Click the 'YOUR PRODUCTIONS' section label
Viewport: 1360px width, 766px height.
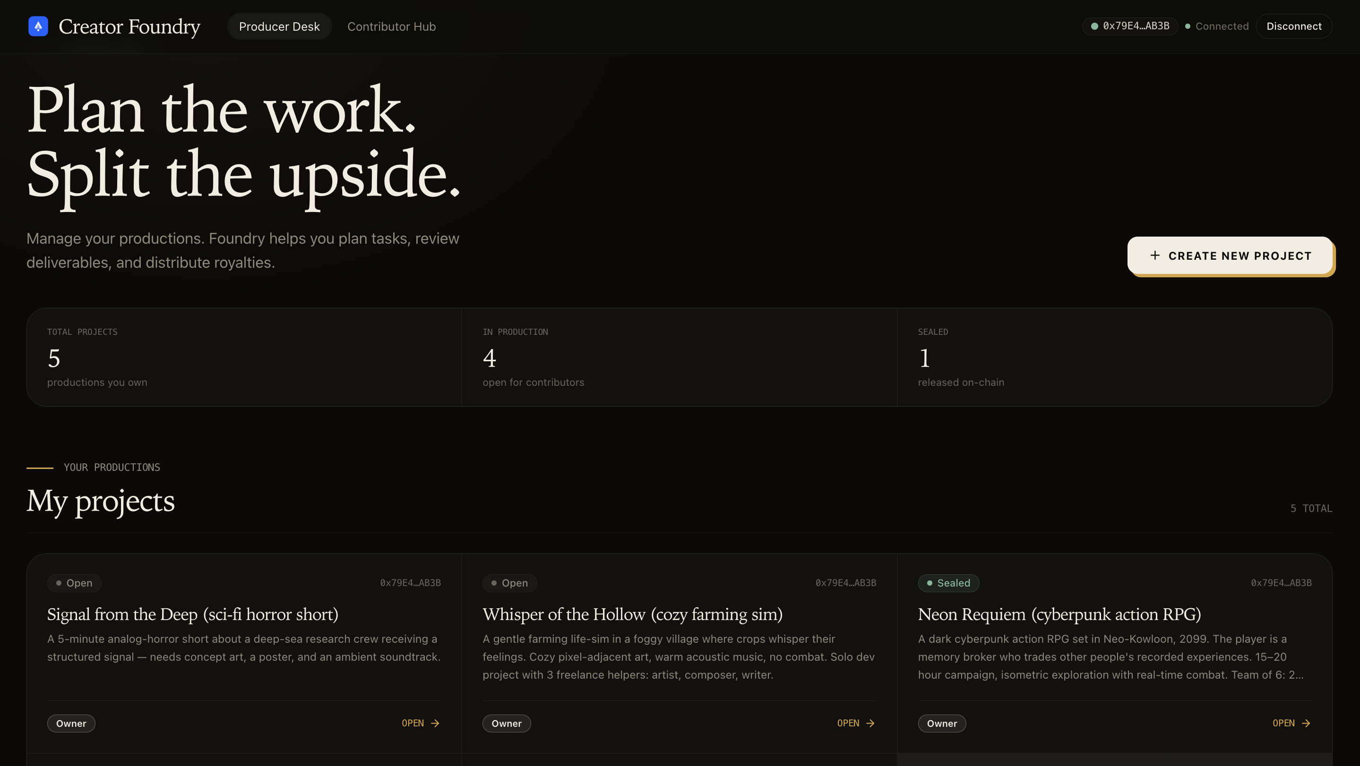pyautogui.click(x=112, y=468)
